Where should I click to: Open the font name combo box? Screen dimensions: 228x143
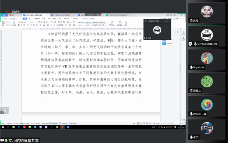point(23,22)
